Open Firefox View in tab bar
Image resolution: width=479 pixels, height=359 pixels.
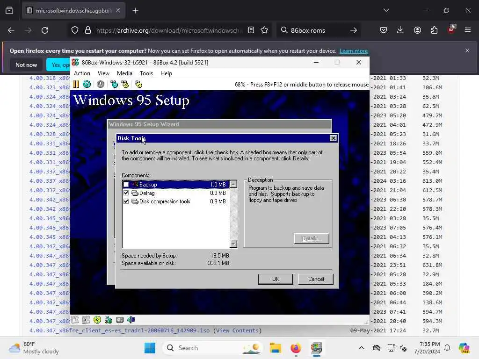click(x=9, y=11)
